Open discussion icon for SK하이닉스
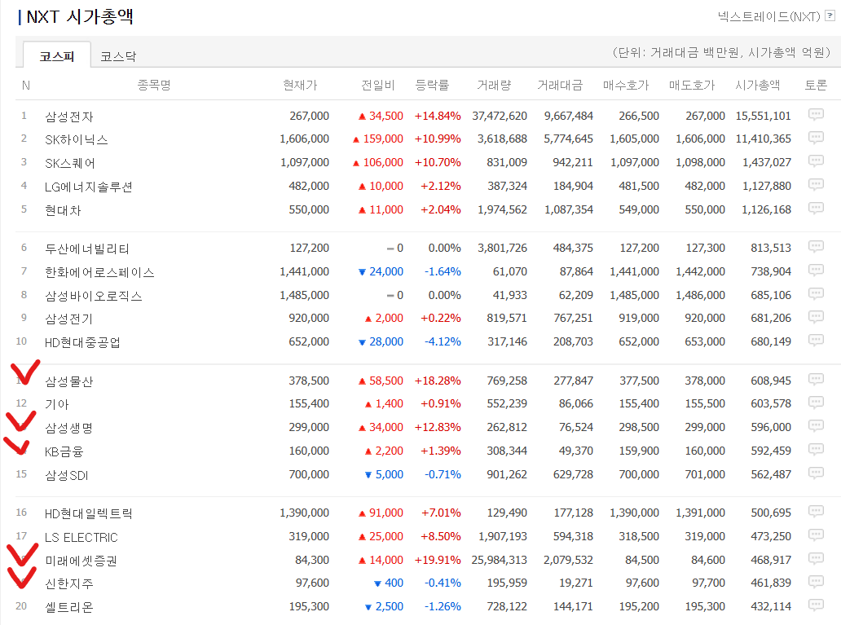 (x=815, y=138)
